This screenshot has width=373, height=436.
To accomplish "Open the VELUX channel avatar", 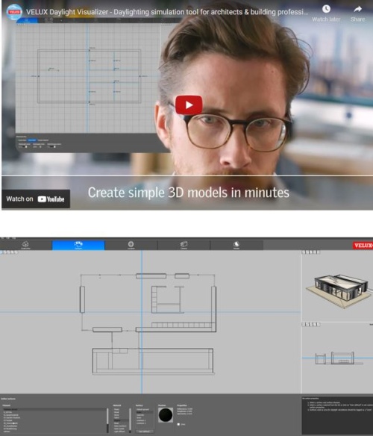I will point(14,12).
